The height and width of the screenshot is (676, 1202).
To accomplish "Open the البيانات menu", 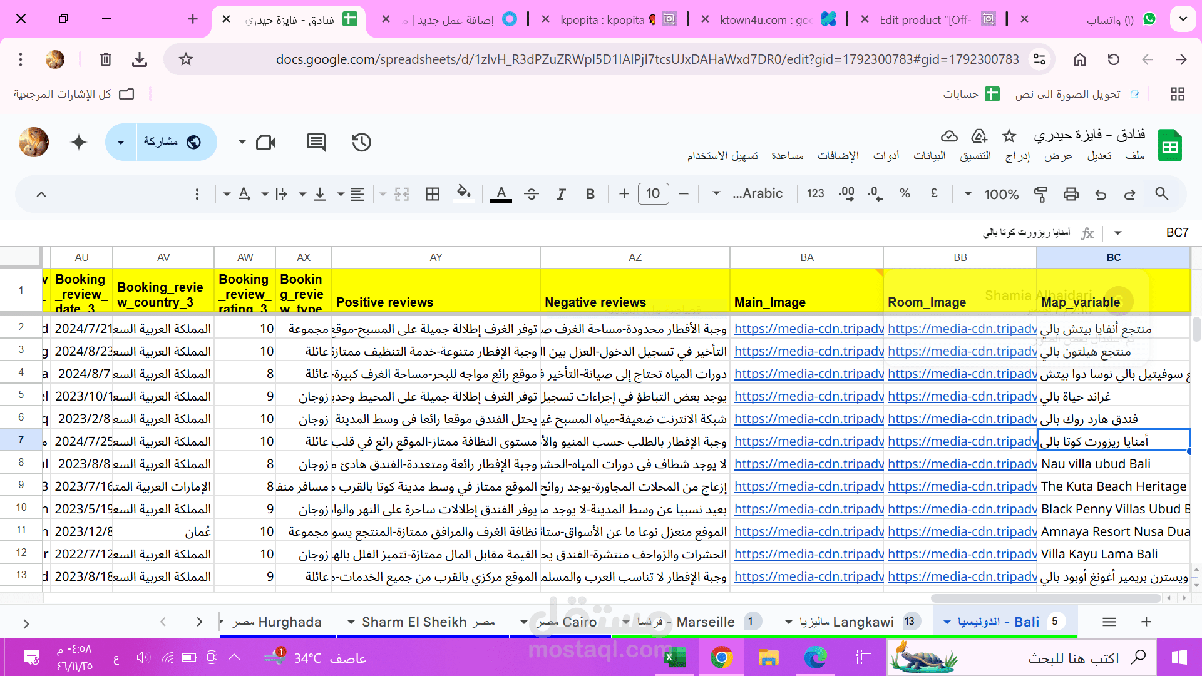I will 930,156.
